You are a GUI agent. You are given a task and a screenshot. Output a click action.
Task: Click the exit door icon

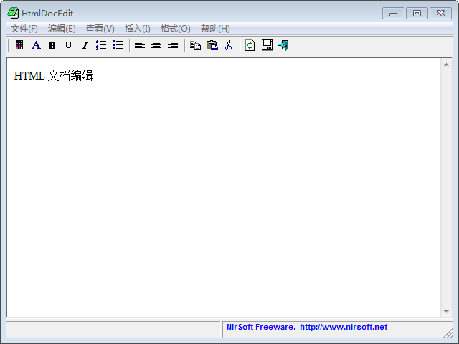(x=283, y=45)
